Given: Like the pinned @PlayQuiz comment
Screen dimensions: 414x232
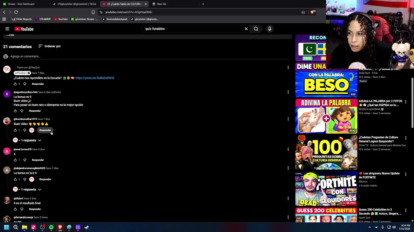Looking at the screenshot, I should (x=15, y=84).
